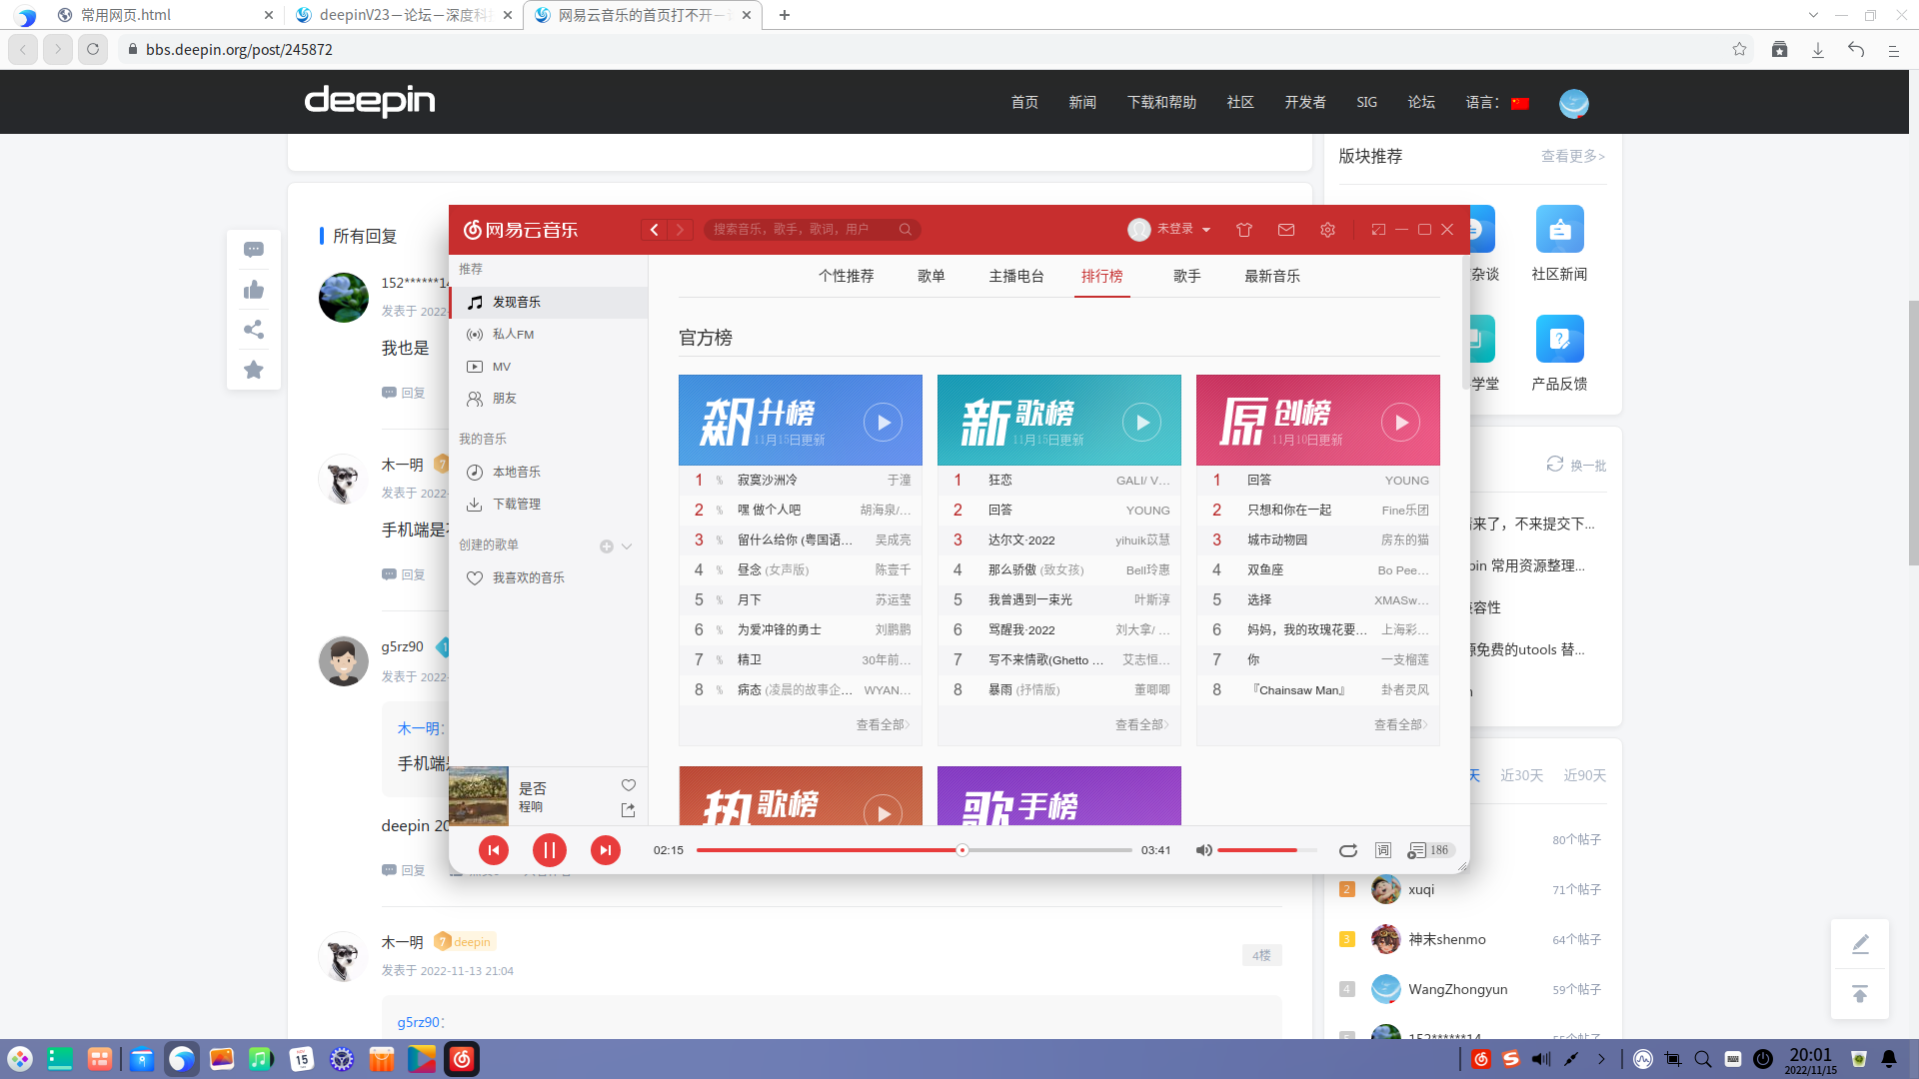Favorite the current song with the heart
The height and width of the screenshot is (1079, 1919).
tap(629, 785)
